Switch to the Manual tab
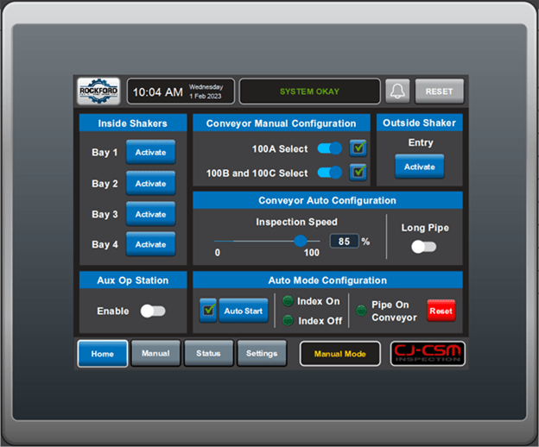The height and width of the screenshot is (447, 539). (x=155, y=353)
